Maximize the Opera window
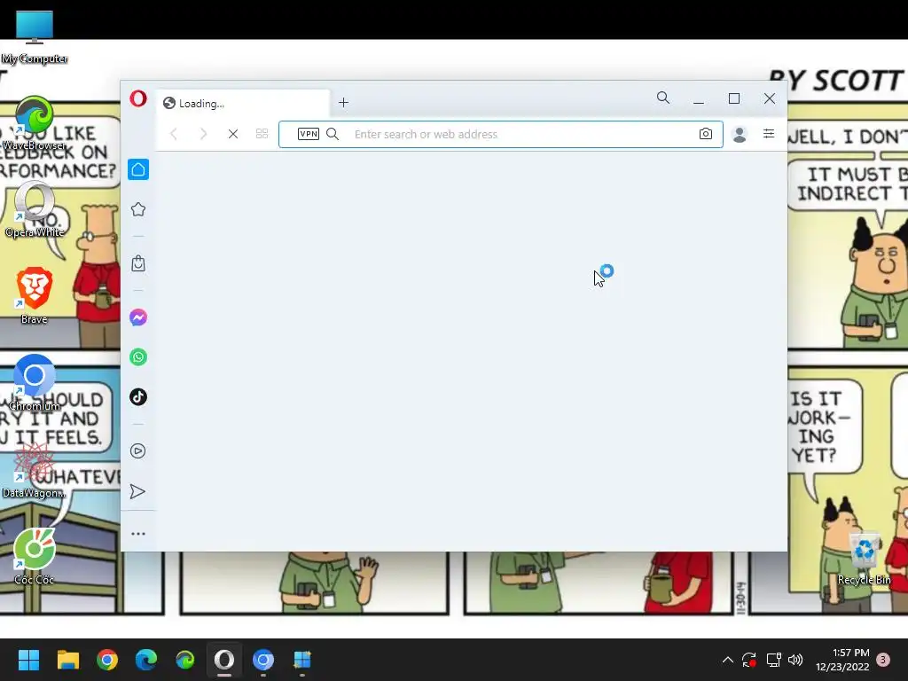Viewport: 908px width, 681px height. (x=734, y=99)
